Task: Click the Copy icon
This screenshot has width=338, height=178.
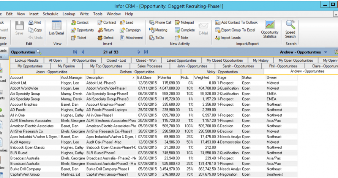Action: 31,30
